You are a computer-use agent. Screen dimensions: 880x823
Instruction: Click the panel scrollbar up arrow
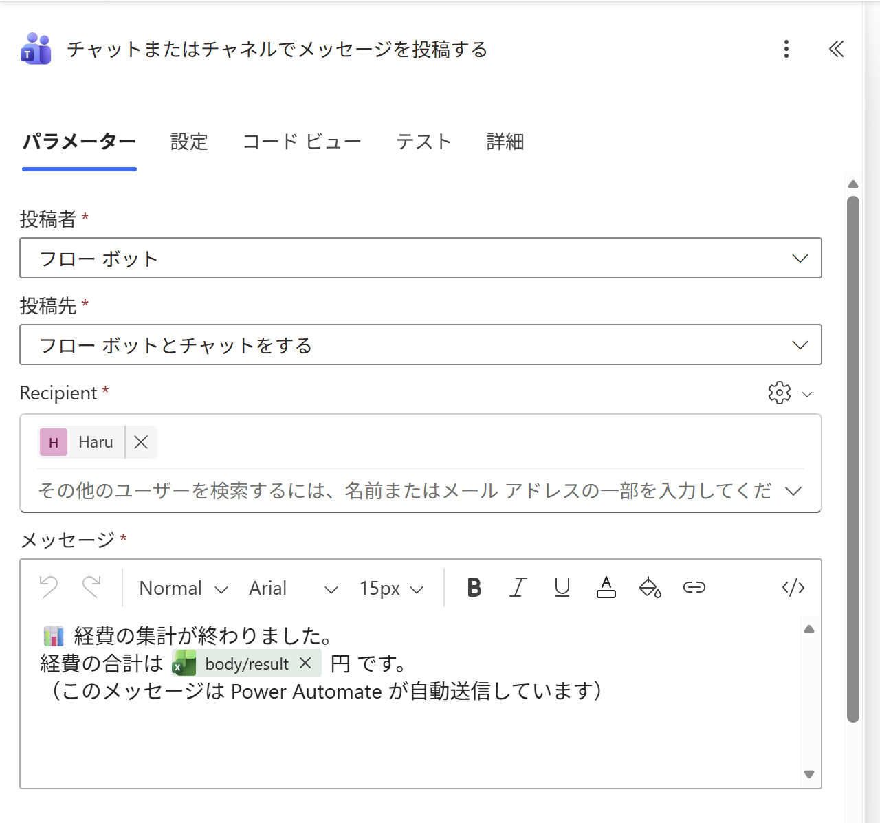click(853, 184)
